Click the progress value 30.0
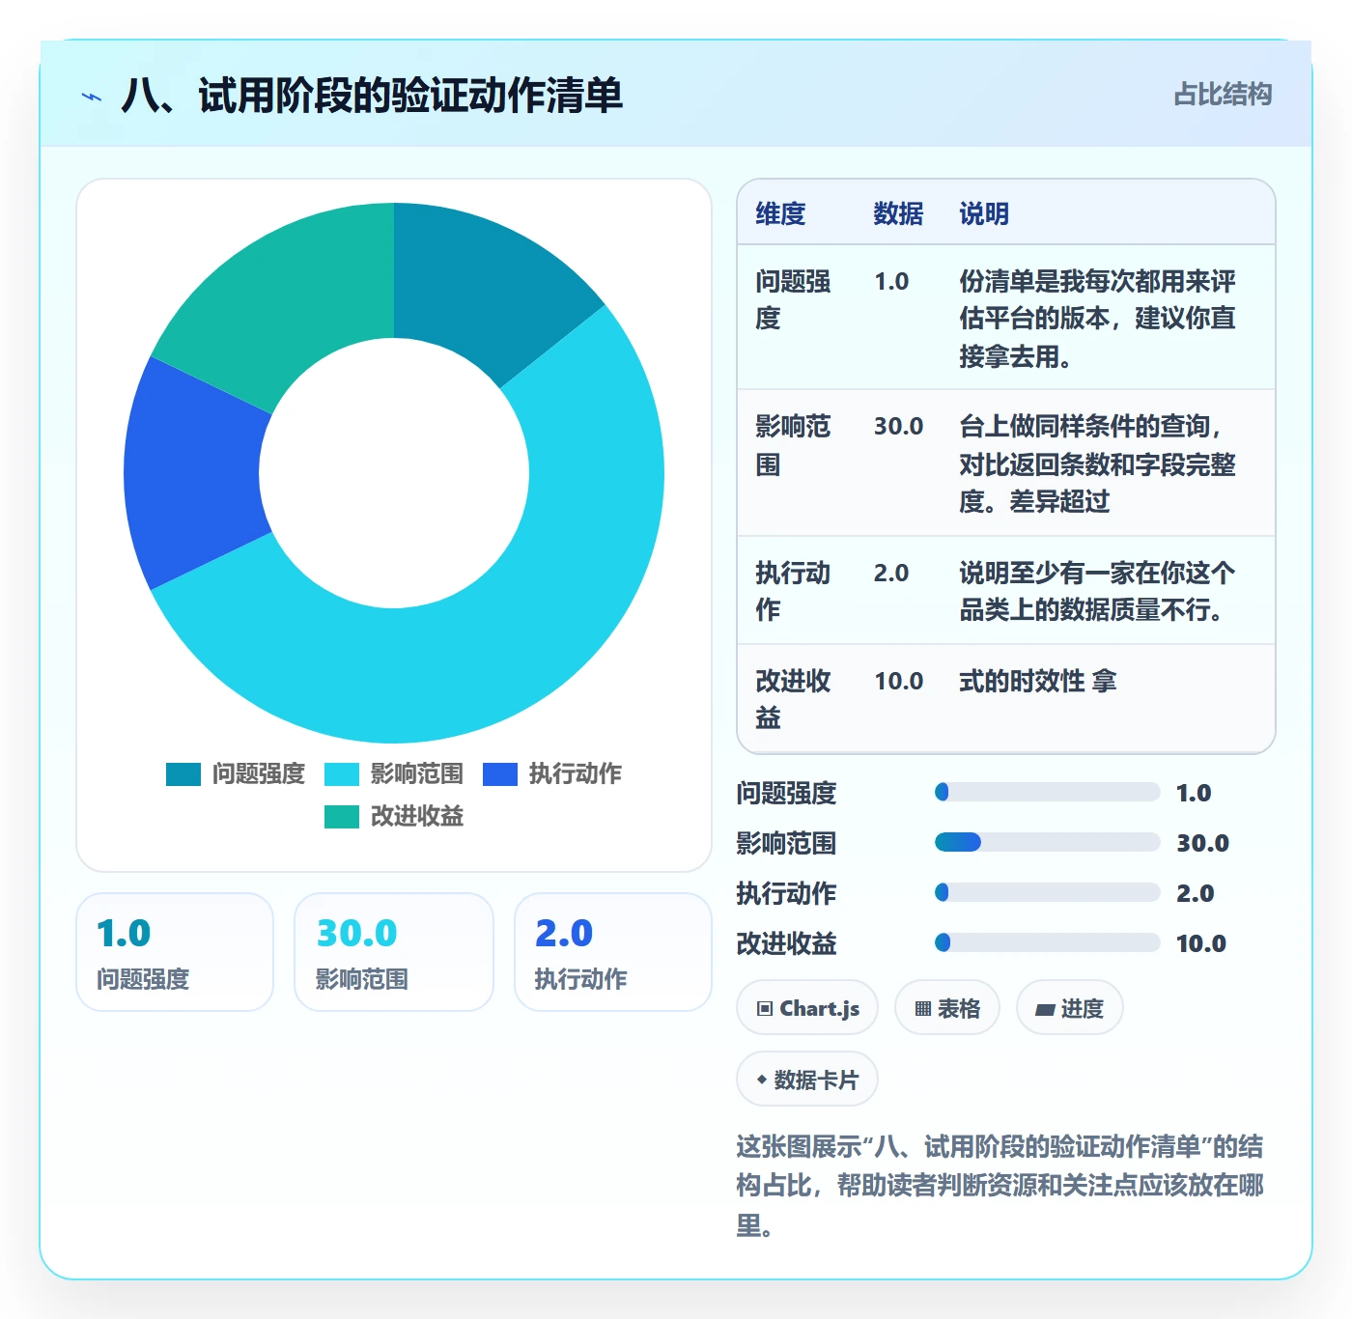The image size is (1352, 1319). pyautogui.click(x=1202, y=843)
